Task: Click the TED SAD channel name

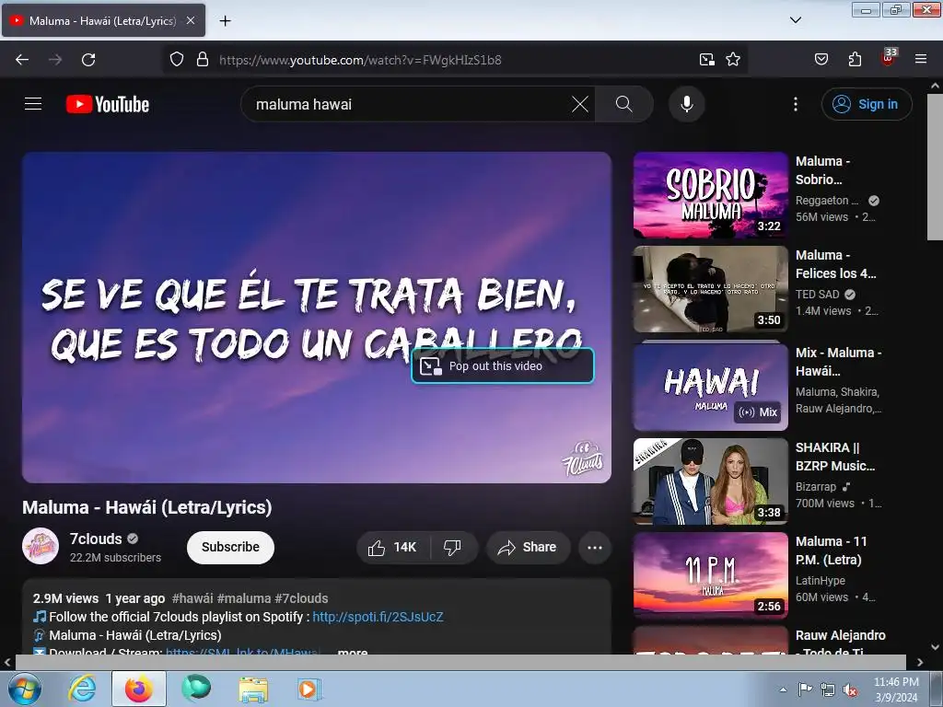Action: (817, 294)
